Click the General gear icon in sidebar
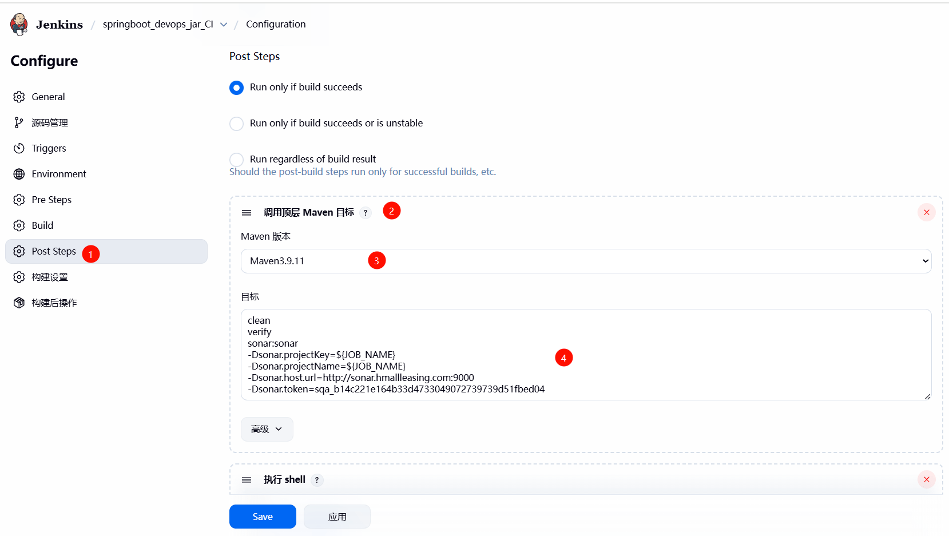Viewport: 949px width, 536px height. point(19,97)
